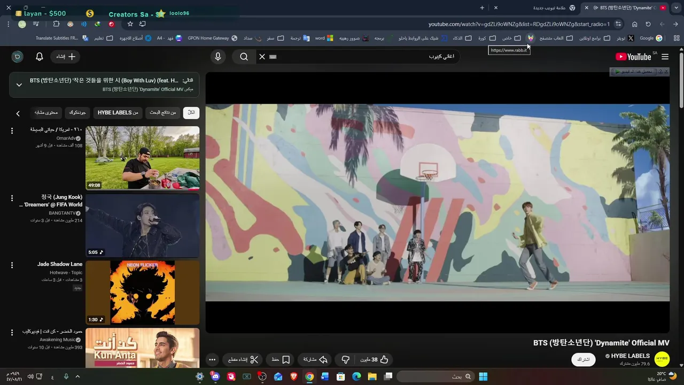Click the taskbar search box بحث

pyautogui.click(x=436, y=376)
